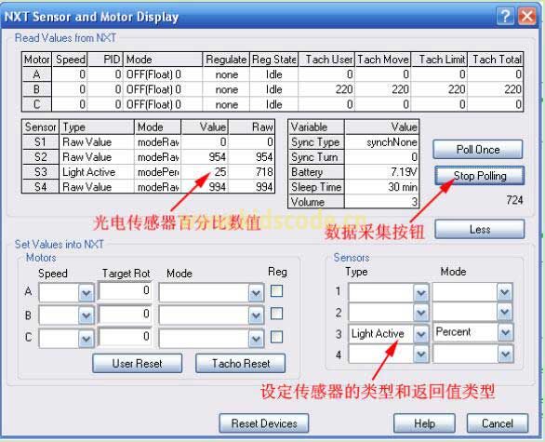
Task: Click S3 raw cell '718'
Action: point(252,172)
